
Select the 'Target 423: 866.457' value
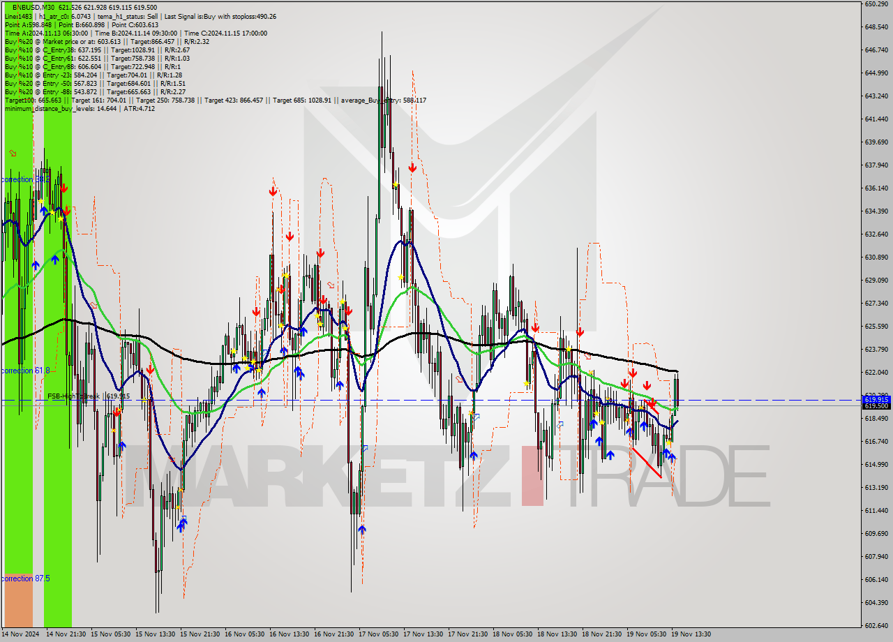click(x=232, y=100)
